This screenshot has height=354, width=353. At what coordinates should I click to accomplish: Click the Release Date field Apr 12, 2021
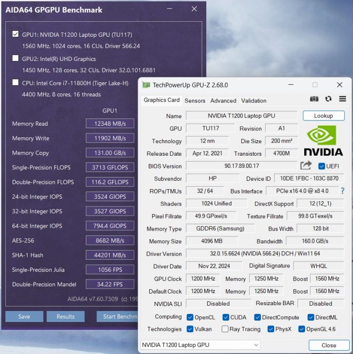click(x=207, y=153)
